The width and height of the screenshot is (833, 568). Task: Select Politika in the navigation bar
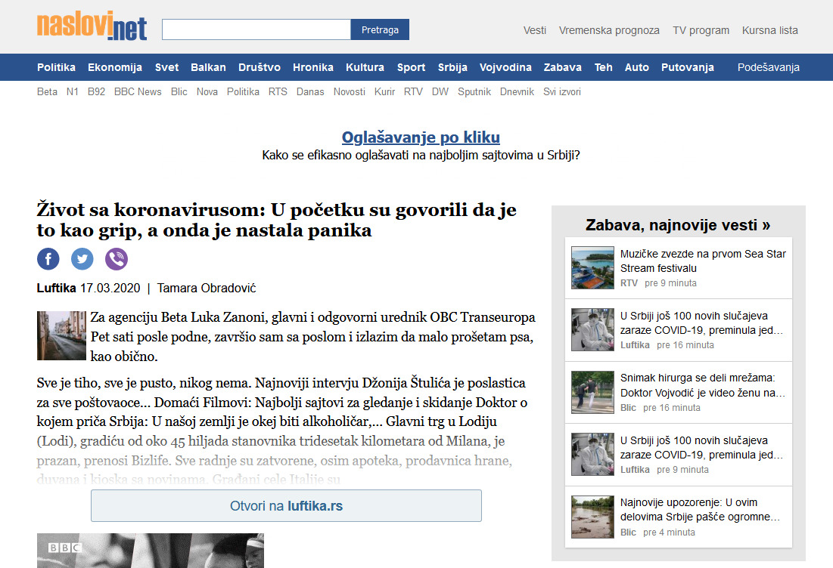point(56,67)
